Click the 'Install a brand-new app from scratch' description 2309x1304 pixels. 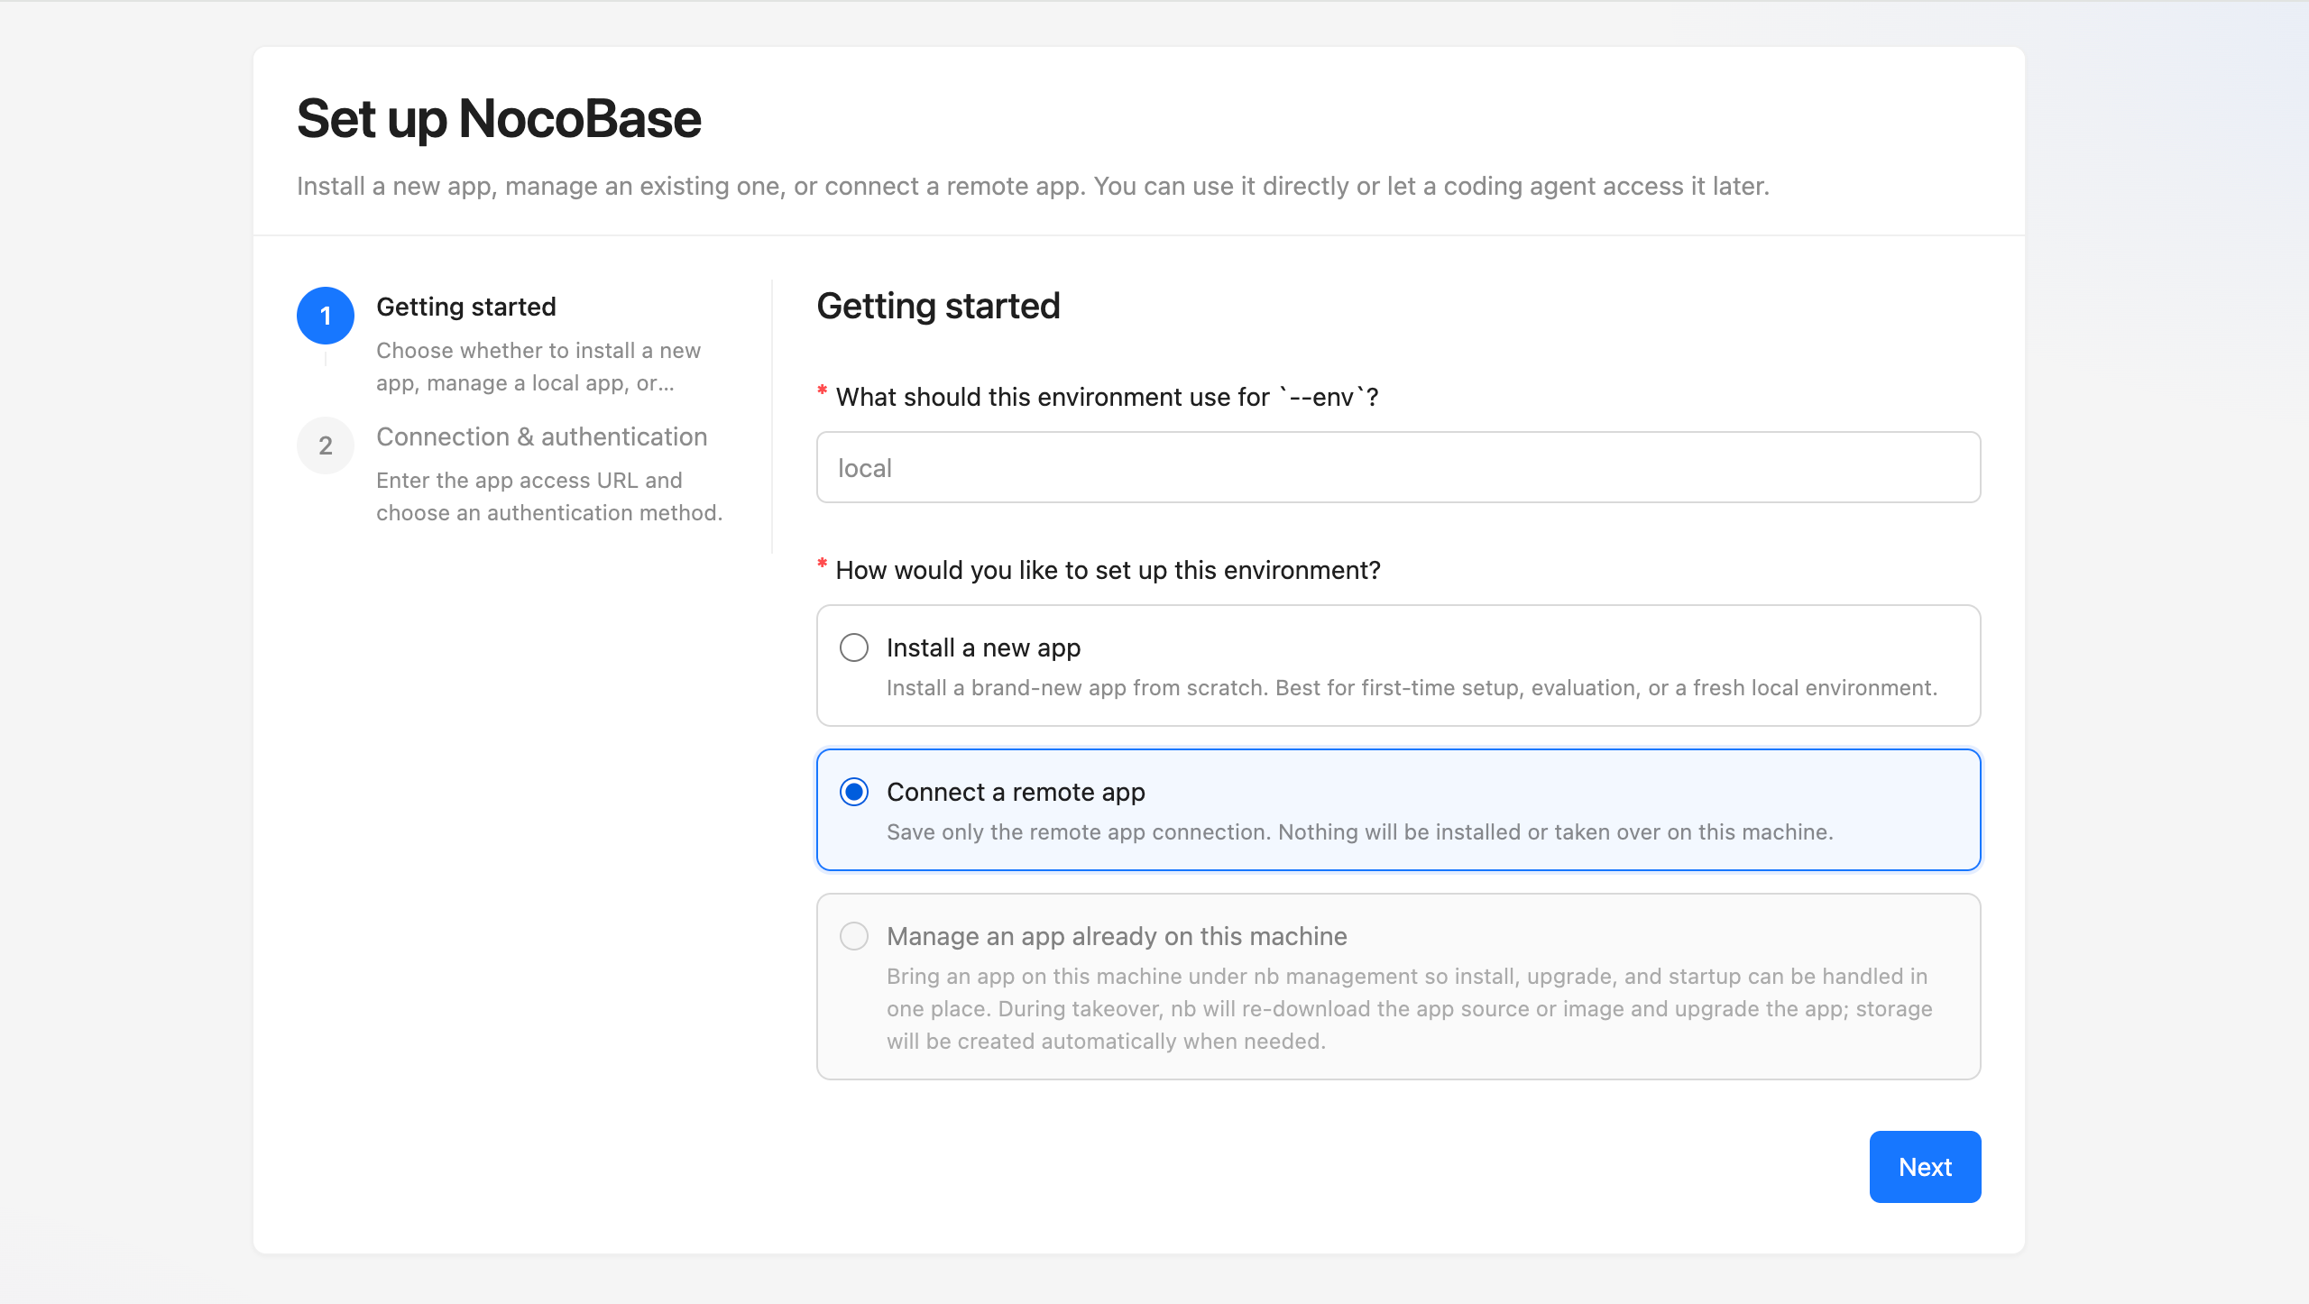[x=1412, y=687]
